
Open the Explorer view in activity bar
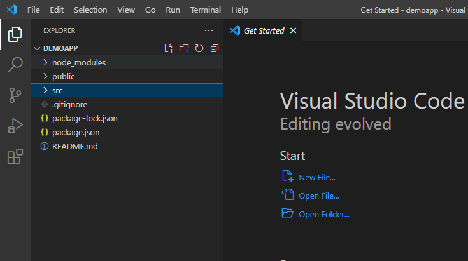click(x=15, y=35)
